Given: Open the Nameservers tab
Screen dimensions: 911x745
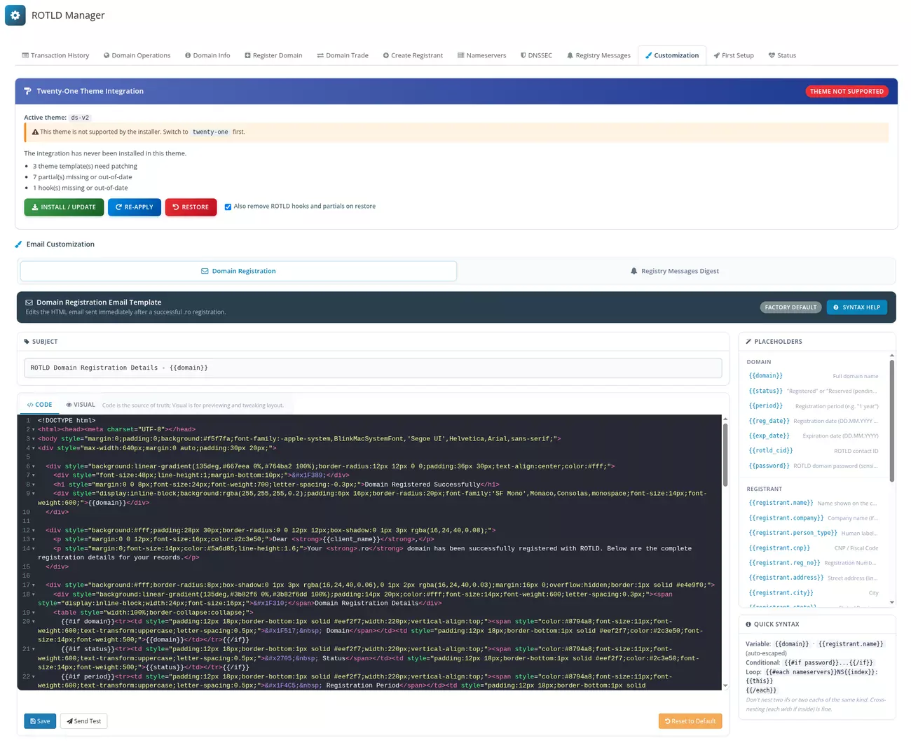Looking at the screenshot, I should click(481, 55).
